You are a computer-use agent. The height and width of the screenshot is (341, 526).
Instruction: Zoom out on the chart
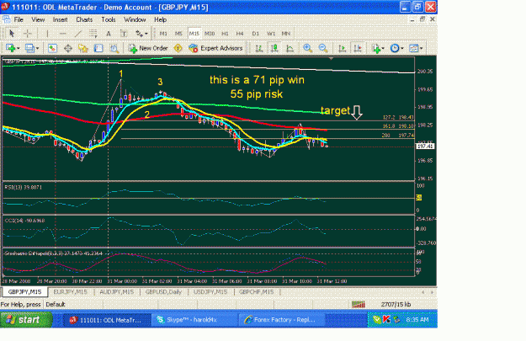[x=322, y=48]
